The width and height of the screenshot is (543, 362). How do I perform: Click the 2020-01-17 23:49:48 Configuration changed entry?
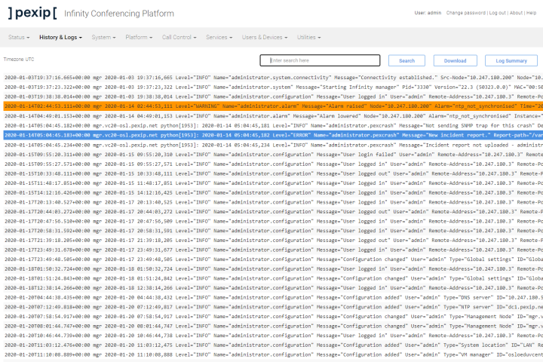click(x=273, y=259)
